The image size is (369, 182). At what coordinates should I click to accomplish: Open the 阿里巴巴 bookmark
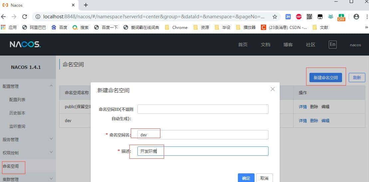[x=34, y=28]
